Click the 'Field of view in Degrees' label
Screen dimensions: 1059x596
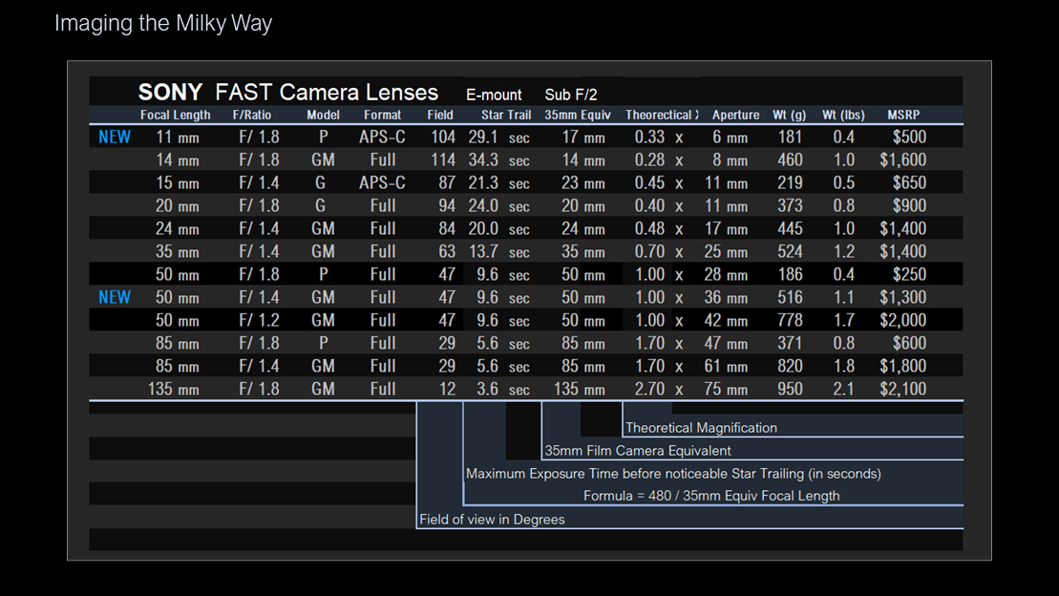(492, 520)
